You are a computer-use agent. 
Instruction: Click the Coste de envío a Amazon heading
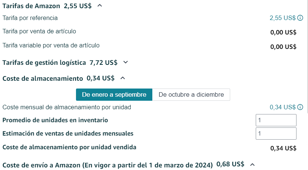tap(107, 165)
